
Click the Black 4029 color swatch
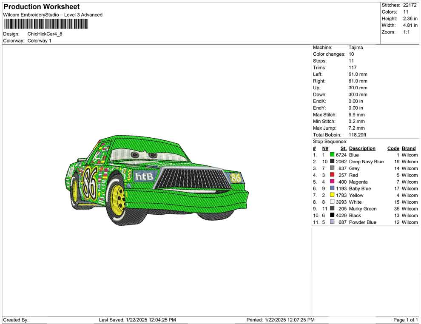click(332, 215)
